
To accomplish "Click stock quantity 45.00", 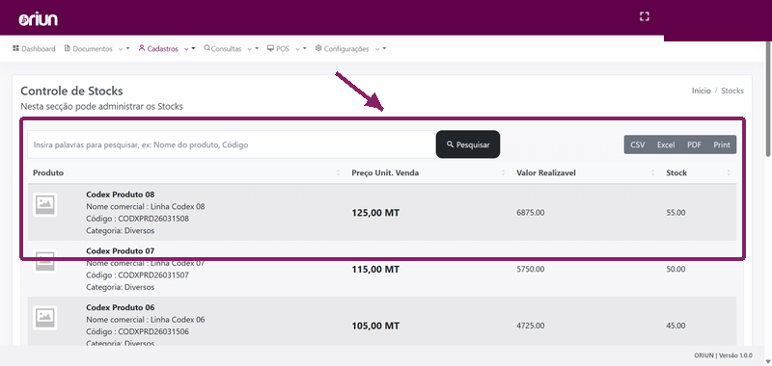I will [675, 326].
